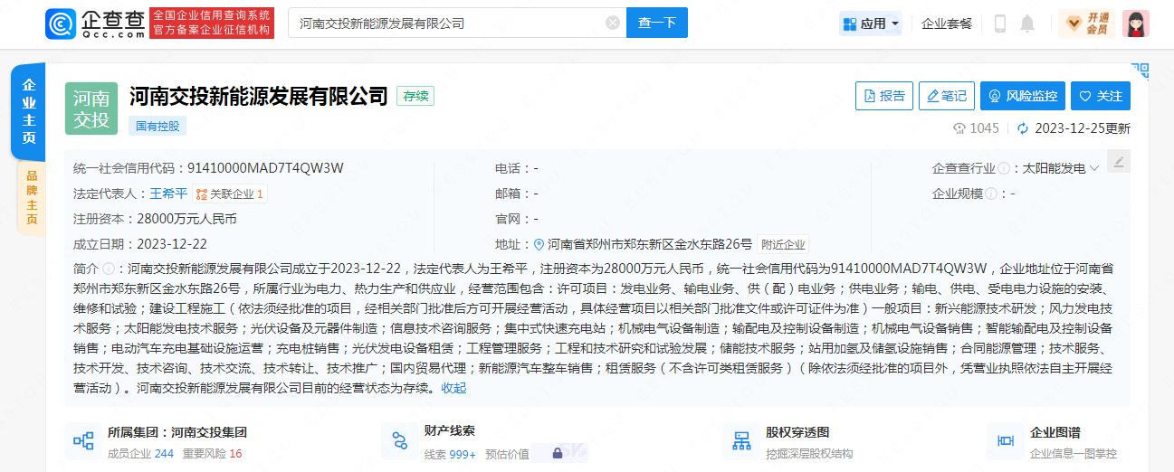
Task: Click 成员企业 244 count
Action: 140,454
